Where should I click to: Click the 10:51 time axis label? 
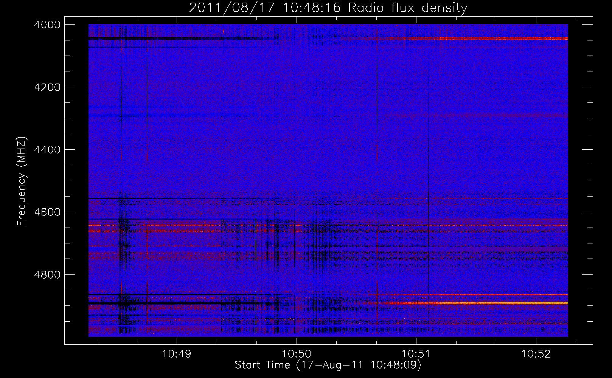416,354
